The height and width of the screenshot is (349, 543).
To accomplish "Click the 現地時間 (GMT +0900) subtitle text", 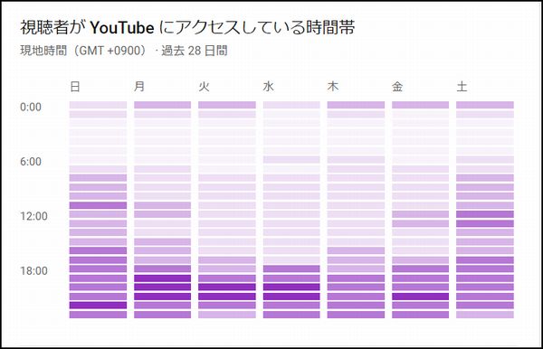I will pos(84,51).
